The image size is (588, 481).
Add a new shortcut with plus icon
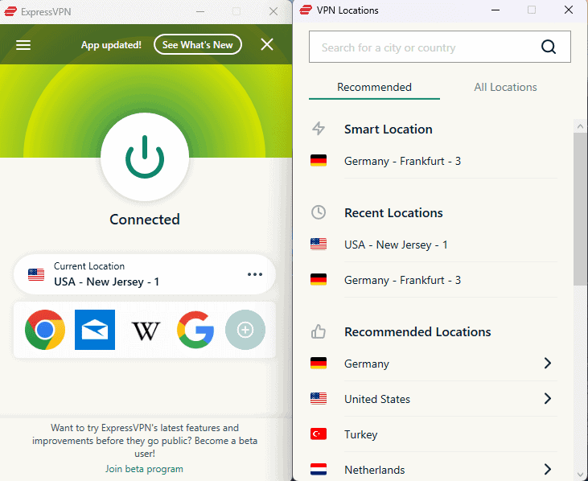point(245,330)
